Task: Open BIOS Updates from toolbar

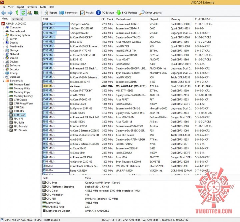Action: tap(127, 13)
